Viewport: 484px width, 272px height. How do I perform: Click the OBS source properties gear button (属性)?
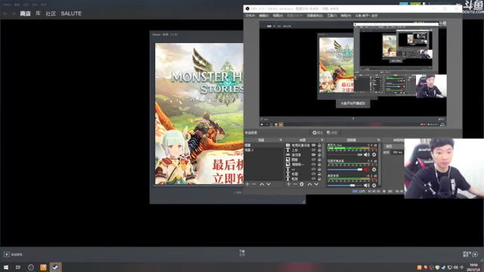[318, 133]
